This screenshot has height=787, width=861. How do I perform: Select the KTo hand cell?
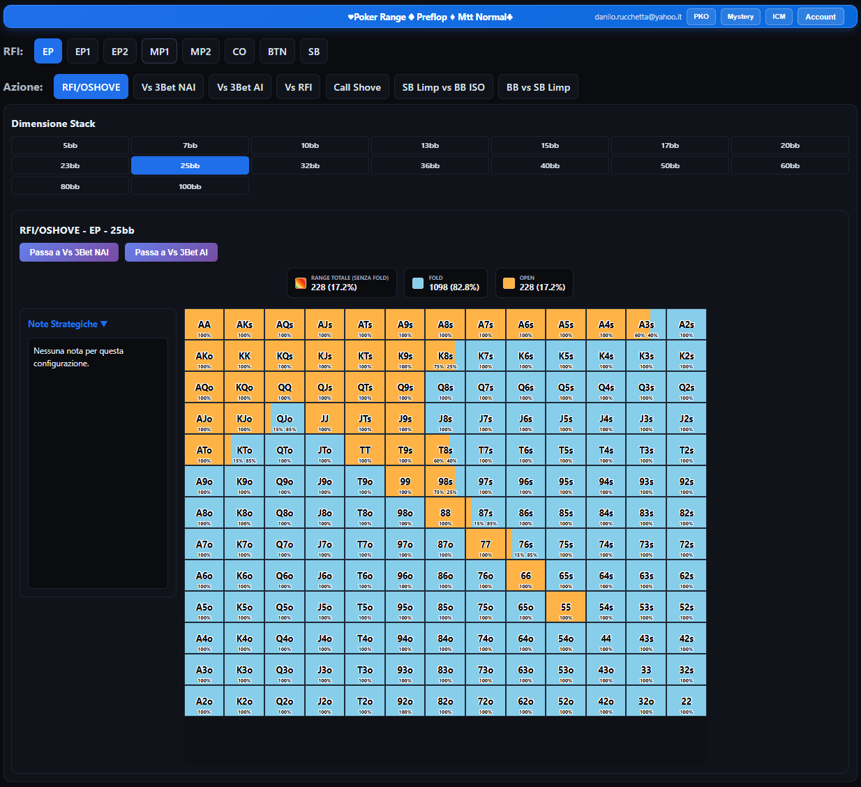point(244,450)
